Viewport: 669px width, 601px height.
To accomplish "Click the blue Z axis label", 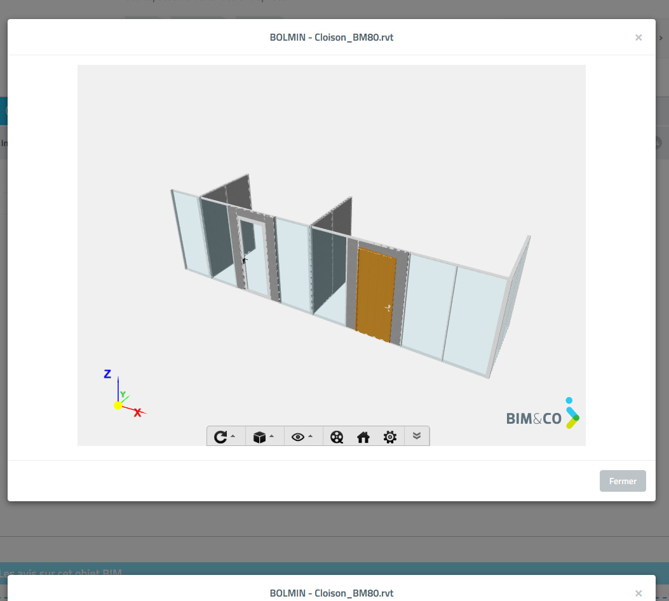I will (x=107, y=374).
